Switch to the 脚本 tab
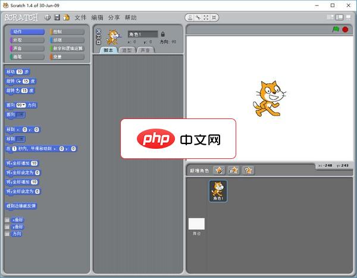 pos(109,50)
